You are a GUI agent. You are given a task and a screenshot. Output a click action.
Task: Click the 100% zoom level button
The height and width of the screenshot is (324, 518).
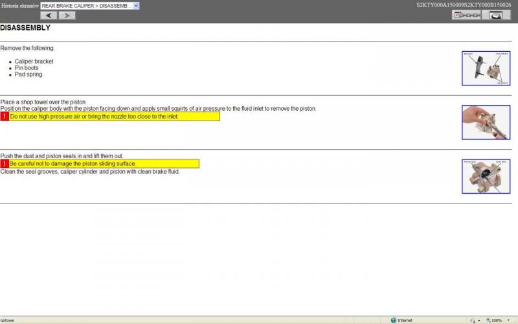pos(495,320)
